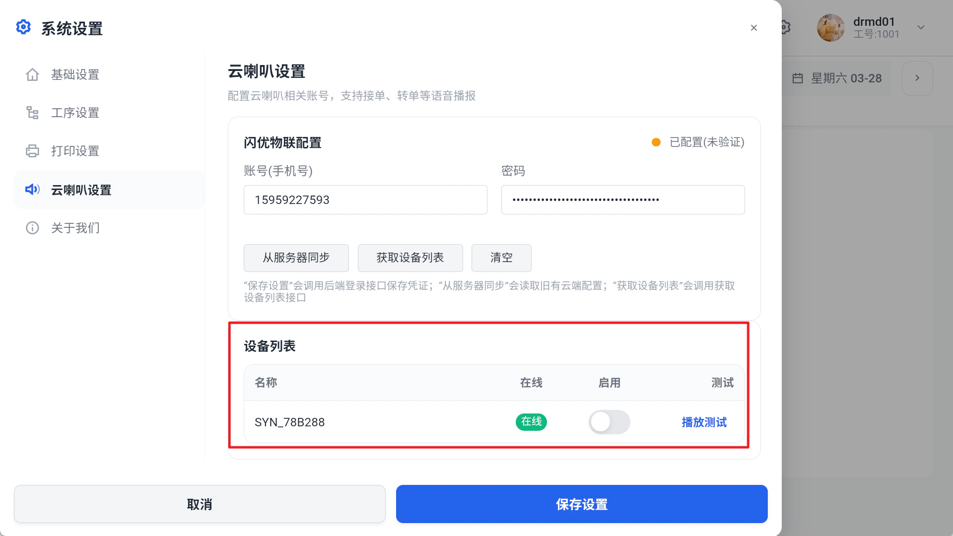Click the speaker icon for 云喇叭设置
The width and height of the screenshot is (953, 536).
pyautogui.click(x=32, y=189)
